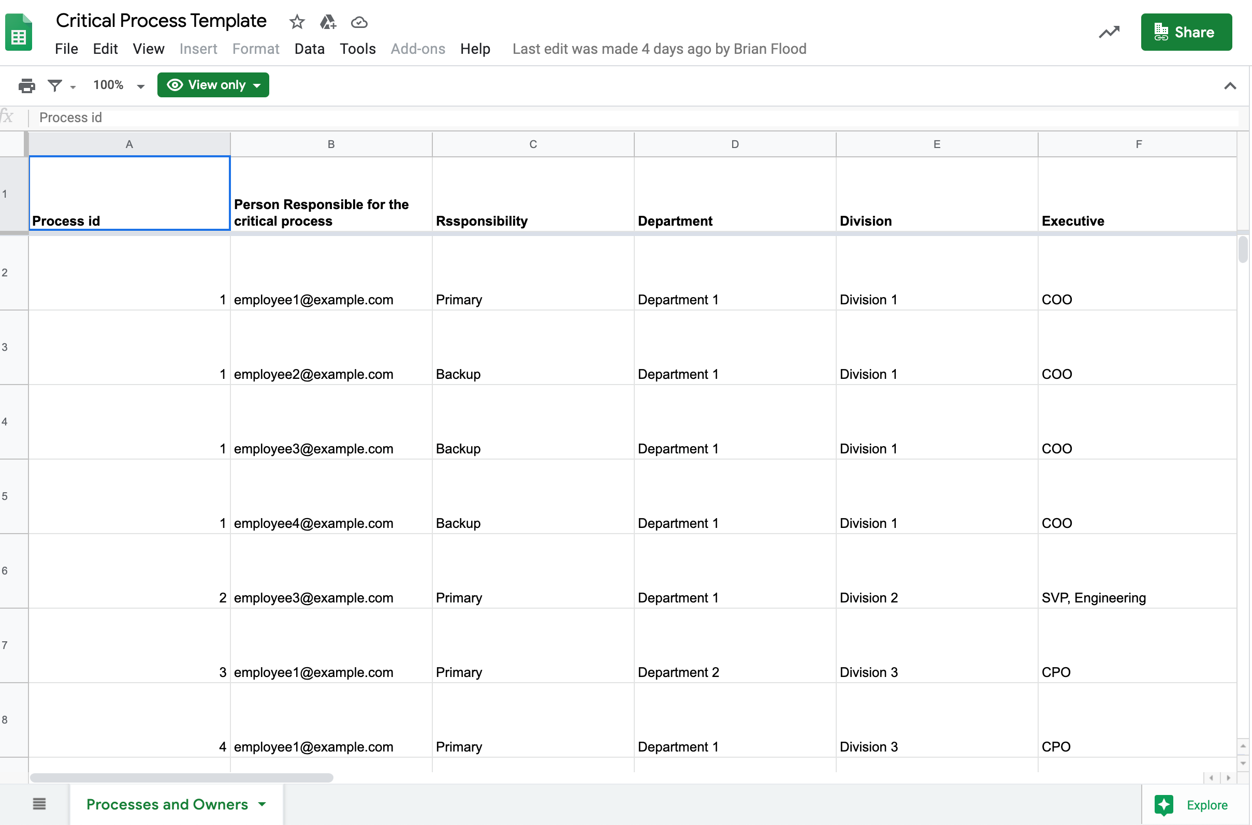Click the scroll down arrow
Viewport: 1252px width, 825px height.
click(x=1243, y=763)
